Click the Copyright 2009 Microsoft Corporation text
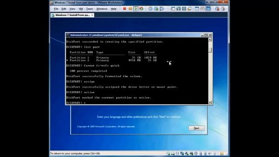The height and width of the screenshot is (157, 279). [x=106, y=126]
